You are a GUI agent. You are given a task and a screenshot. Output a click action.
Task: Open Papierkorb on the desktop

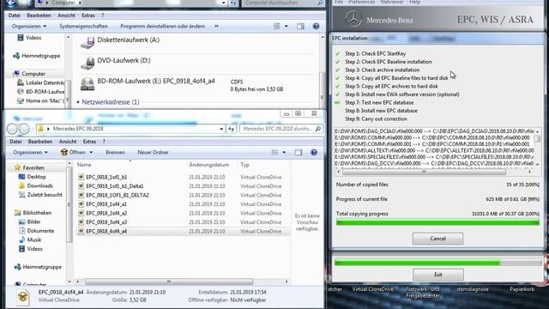[x=522, y=289]
